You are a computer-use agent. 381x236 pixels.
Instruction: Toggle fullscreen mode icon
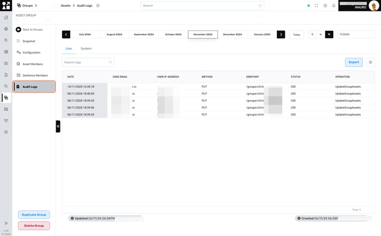[316, 6]
